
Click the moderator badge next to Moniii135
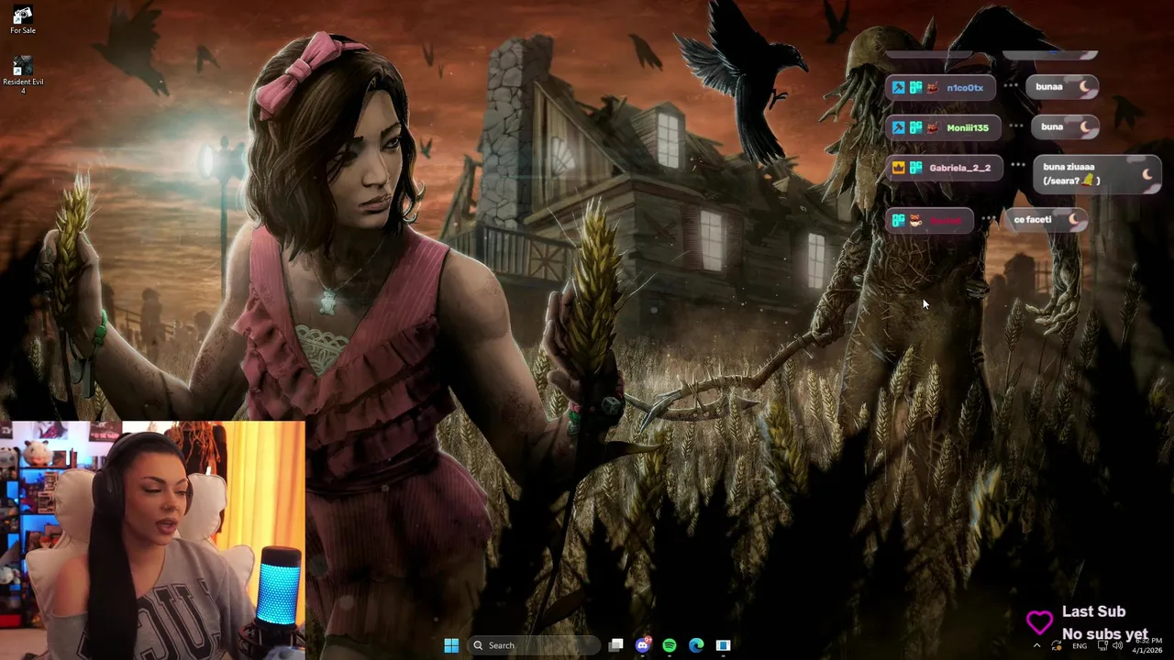(x=899, y=127)
